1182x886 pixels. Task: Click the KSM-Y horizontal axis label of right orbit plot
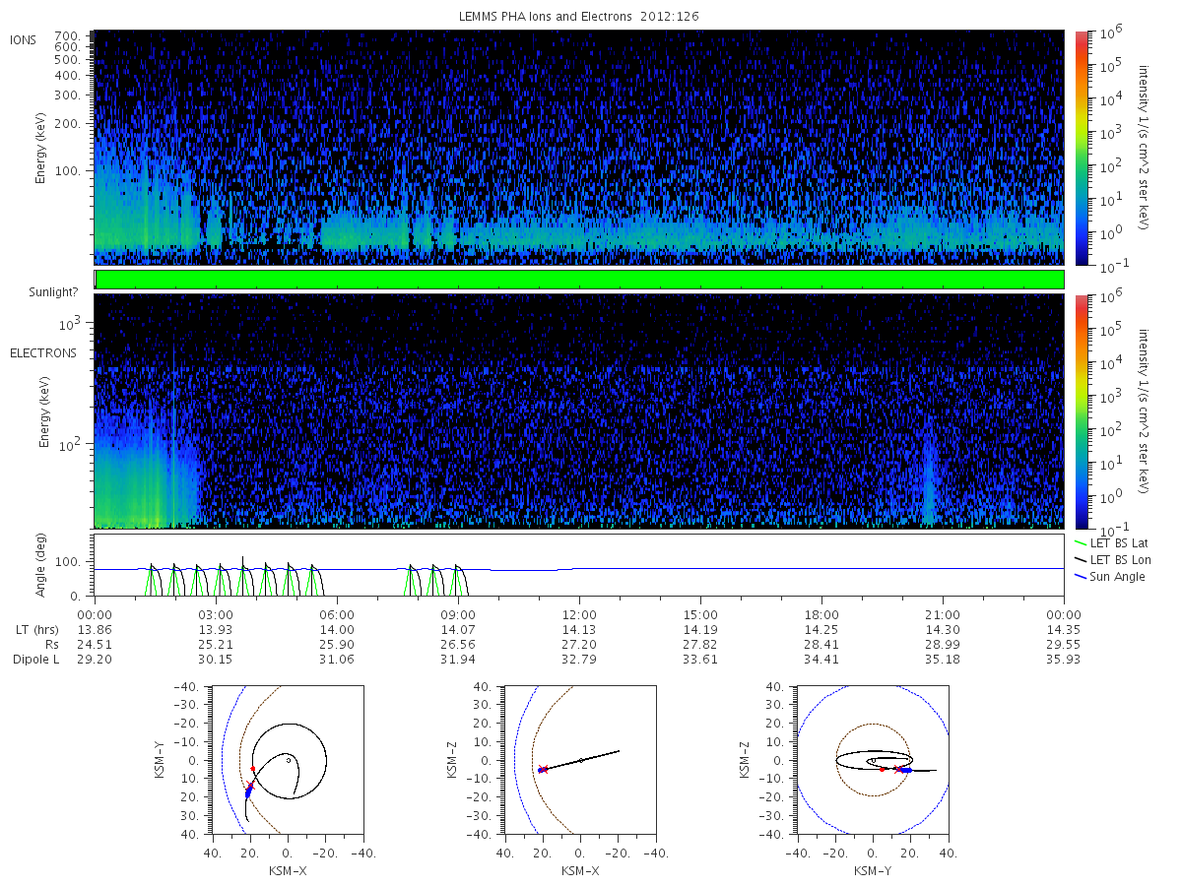pos(873,870)
